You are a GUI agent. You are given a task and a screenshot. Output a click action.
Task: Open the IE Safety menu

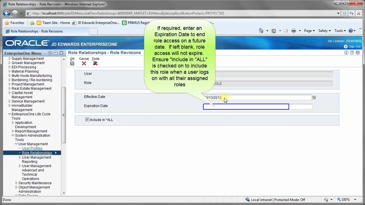325,31
